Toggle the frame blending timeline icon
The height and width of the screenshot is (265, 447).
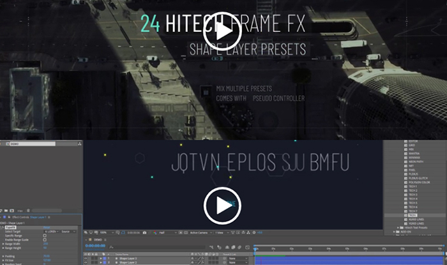point(233,247)
